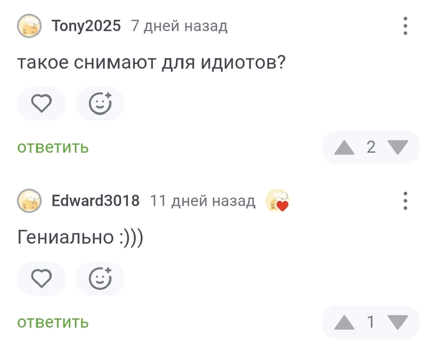
Task: Like Tony2025's comment with the heart
Action: [x=41, y=104]
